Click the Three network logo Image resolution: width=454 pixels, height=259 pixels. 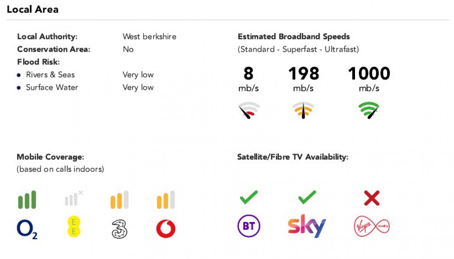[120, 229]
